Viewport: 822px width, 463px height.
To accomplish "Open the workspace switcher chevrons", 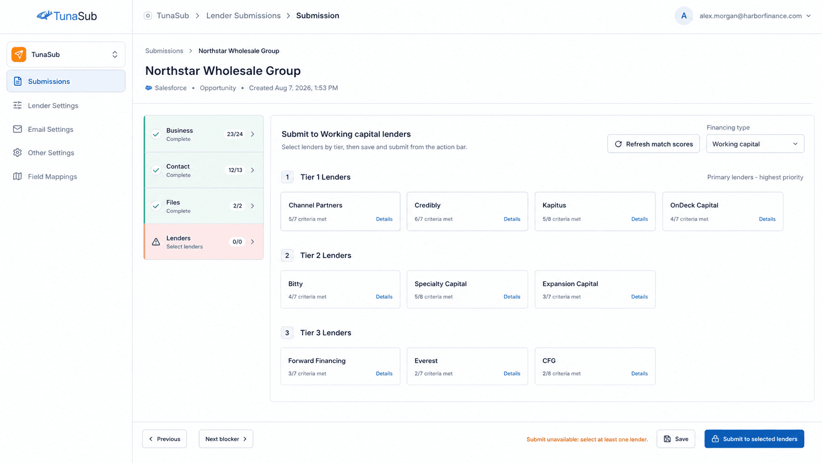I will tap(115, 54).
